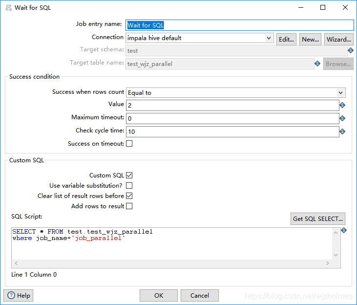This screenshot has width=357, height=305.
Task: Uncheck the Custom SQL checkbox
Action: coord(129,175)
